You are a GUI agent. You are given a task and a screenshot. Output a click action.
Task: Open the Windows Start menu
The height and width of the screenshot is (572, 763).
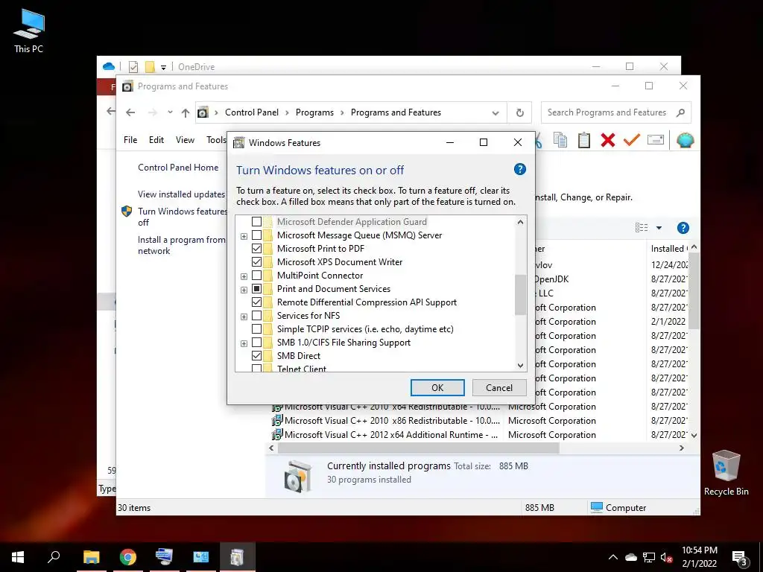[x=18, y=557]
